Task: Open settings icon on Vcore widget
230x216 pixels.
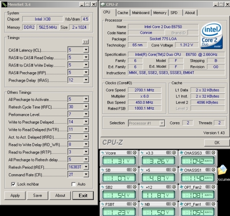Action: 129,153
